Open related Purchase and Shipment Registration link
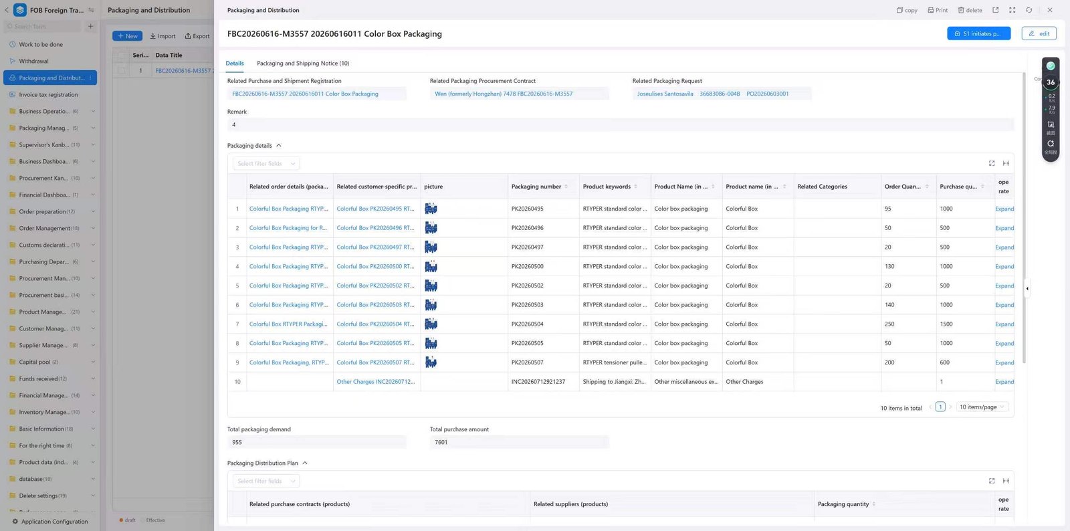1070x531 pixels. click(x=305, y=94)
